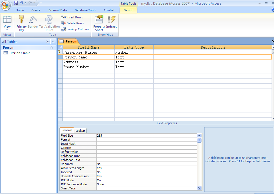Select the Address field name cell
274x194 pixels.
click(88, 62)
